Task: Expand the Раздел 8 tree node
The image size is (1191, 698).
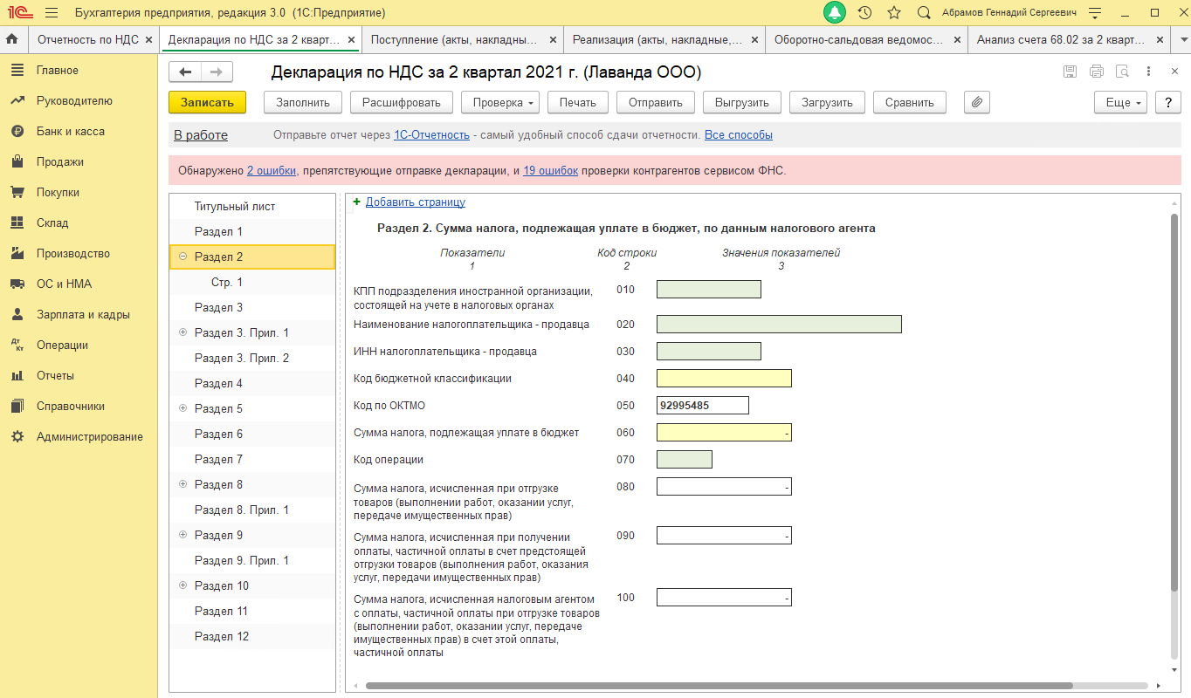Action: tap(182, 484)
